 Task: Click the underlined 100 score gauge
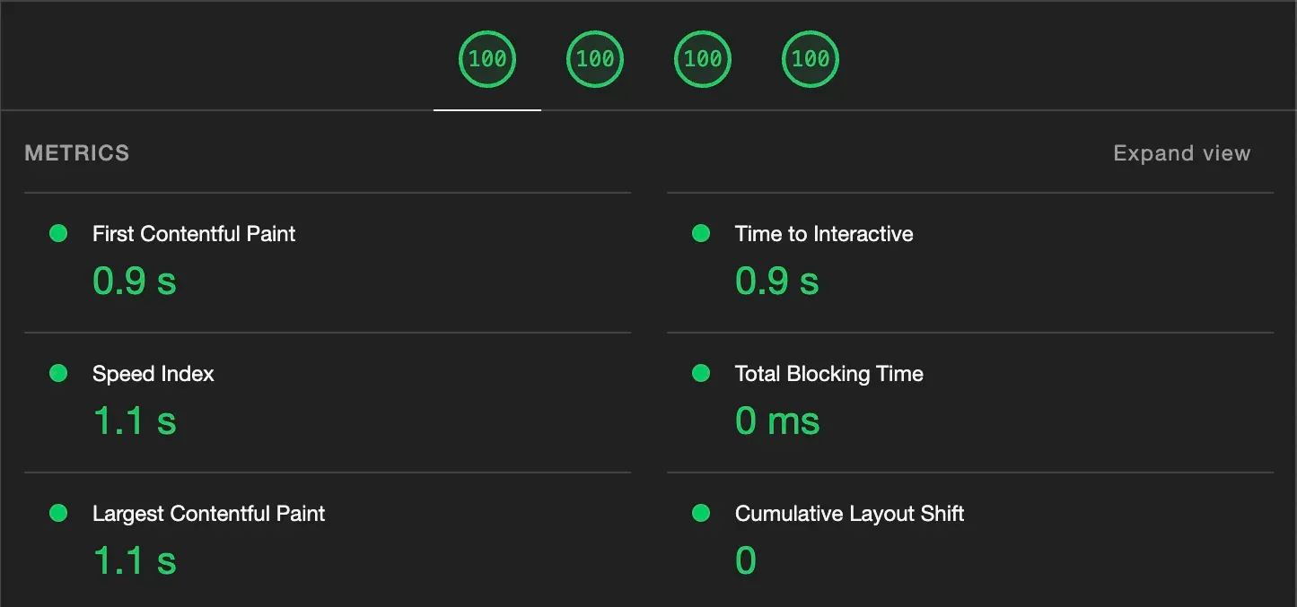pos(487,59)
